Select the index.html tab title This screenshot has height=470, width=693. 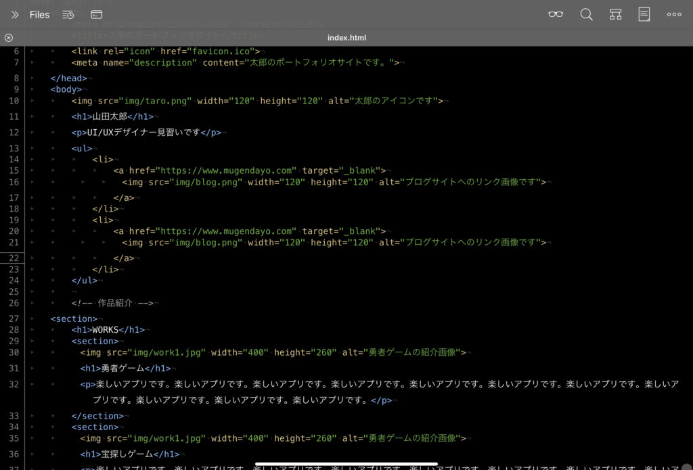(x=346, y=38)
